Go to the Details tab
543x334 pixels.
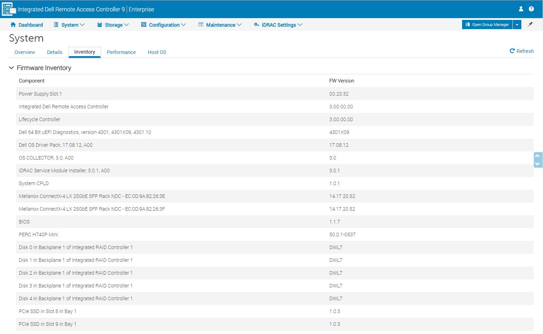pyautogui.click(x=55, y=52)
